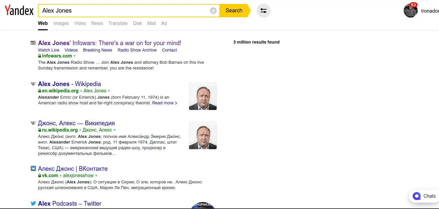Click the Twitter bird icon

point(33,203)
